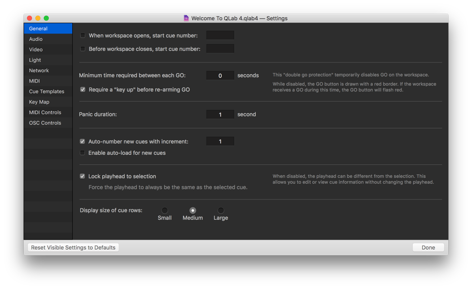Toggle Lock playhead to selection

coord(83,176)
